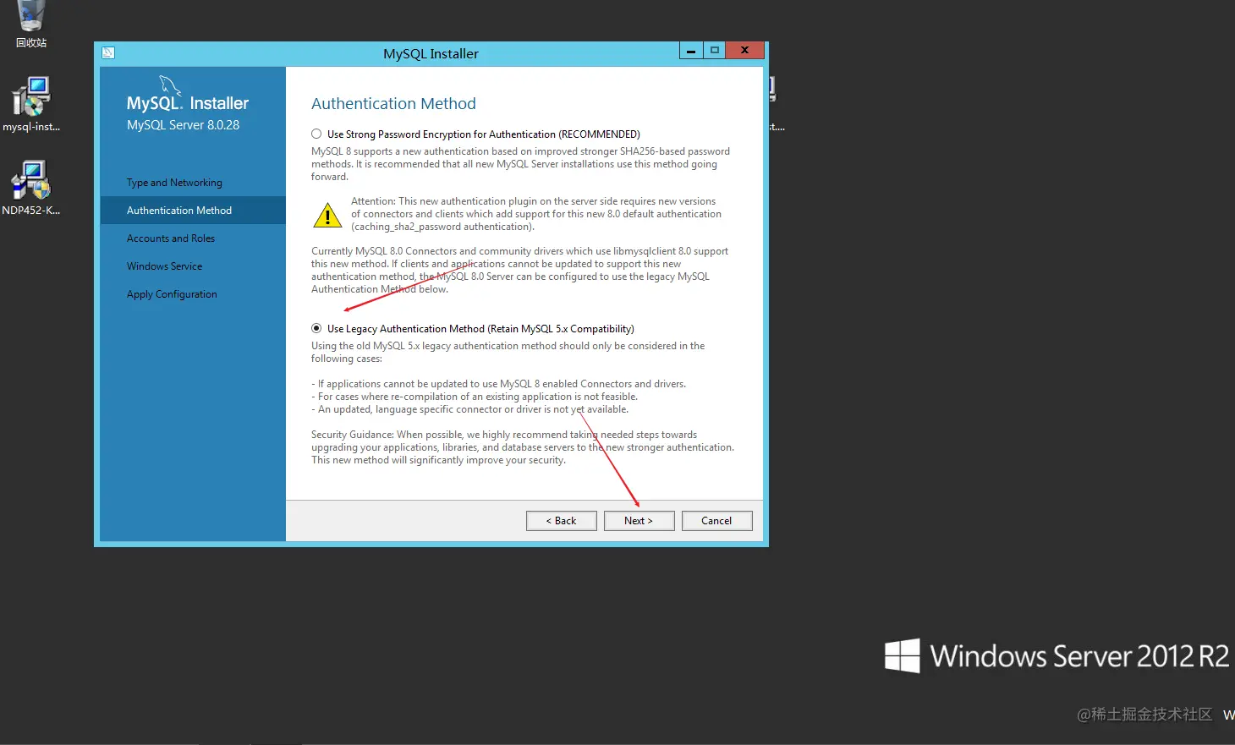The image size is (1235, 745).
Task: Go to Accounts and Roles step
Action: point(171,238)
